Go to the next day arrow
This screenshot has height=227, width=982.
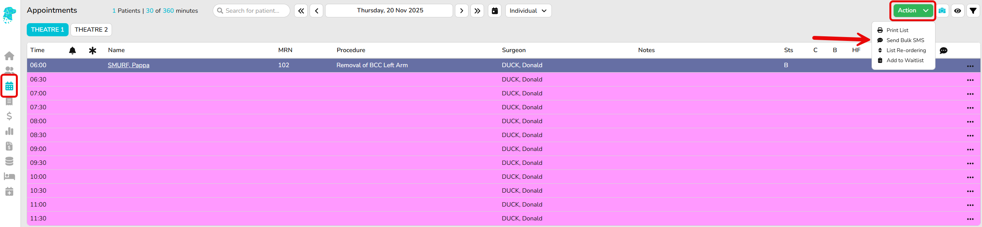coord(461,11)
